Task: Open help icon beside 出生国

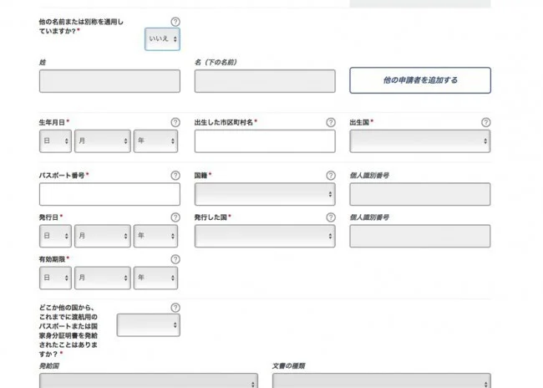Action: tap(486, 122)
